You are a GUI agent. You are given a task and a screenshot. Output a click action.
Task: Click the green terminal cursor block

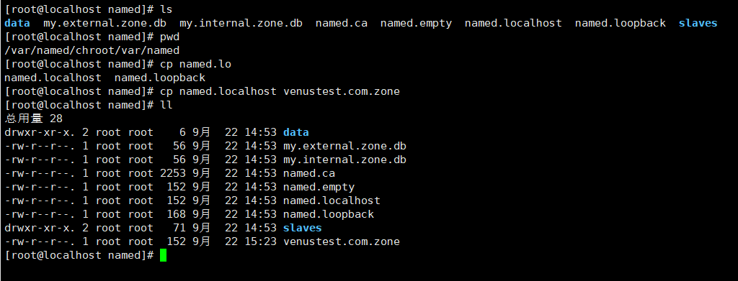tap(163, 255)
